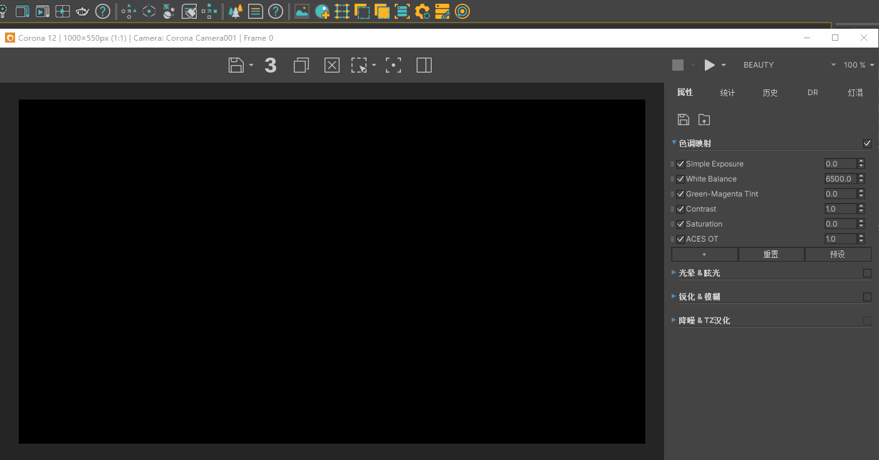This screenshot has height=460, width=879.
Task: Enable the 锐化 & 模糊 checkbox
Action: 867,297
